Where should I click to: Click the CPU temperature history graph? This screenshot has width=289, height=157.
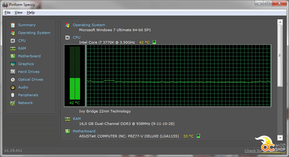pyautogui.click(x=179, y=76)
